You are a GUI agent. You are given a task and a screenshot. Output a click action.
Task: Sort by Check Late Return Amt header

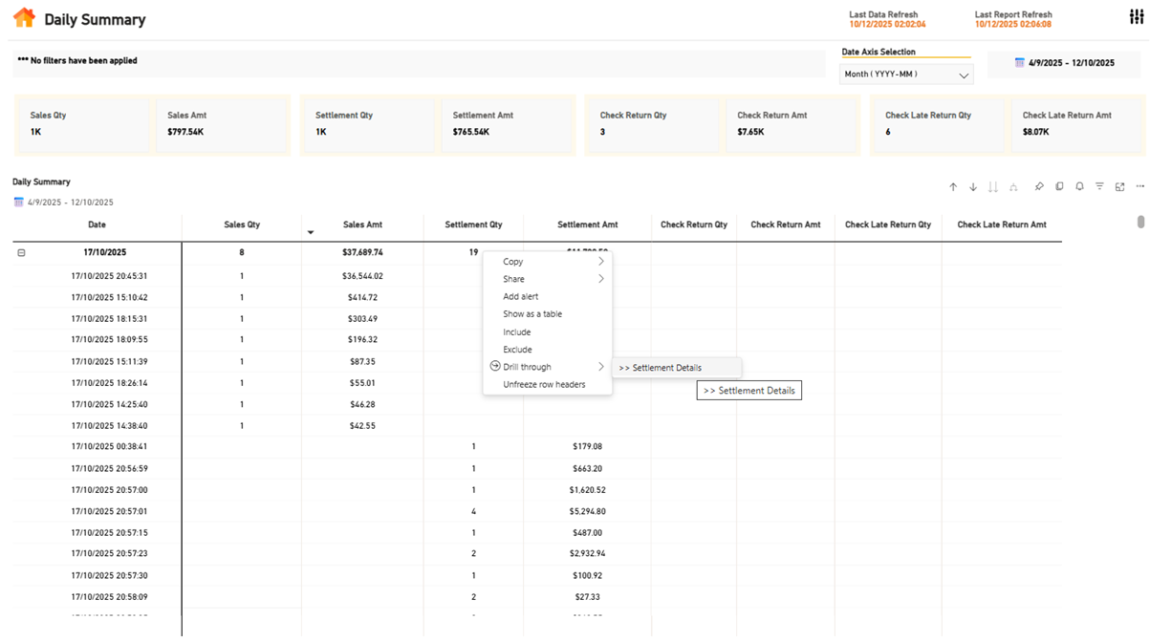(1002, 225)
